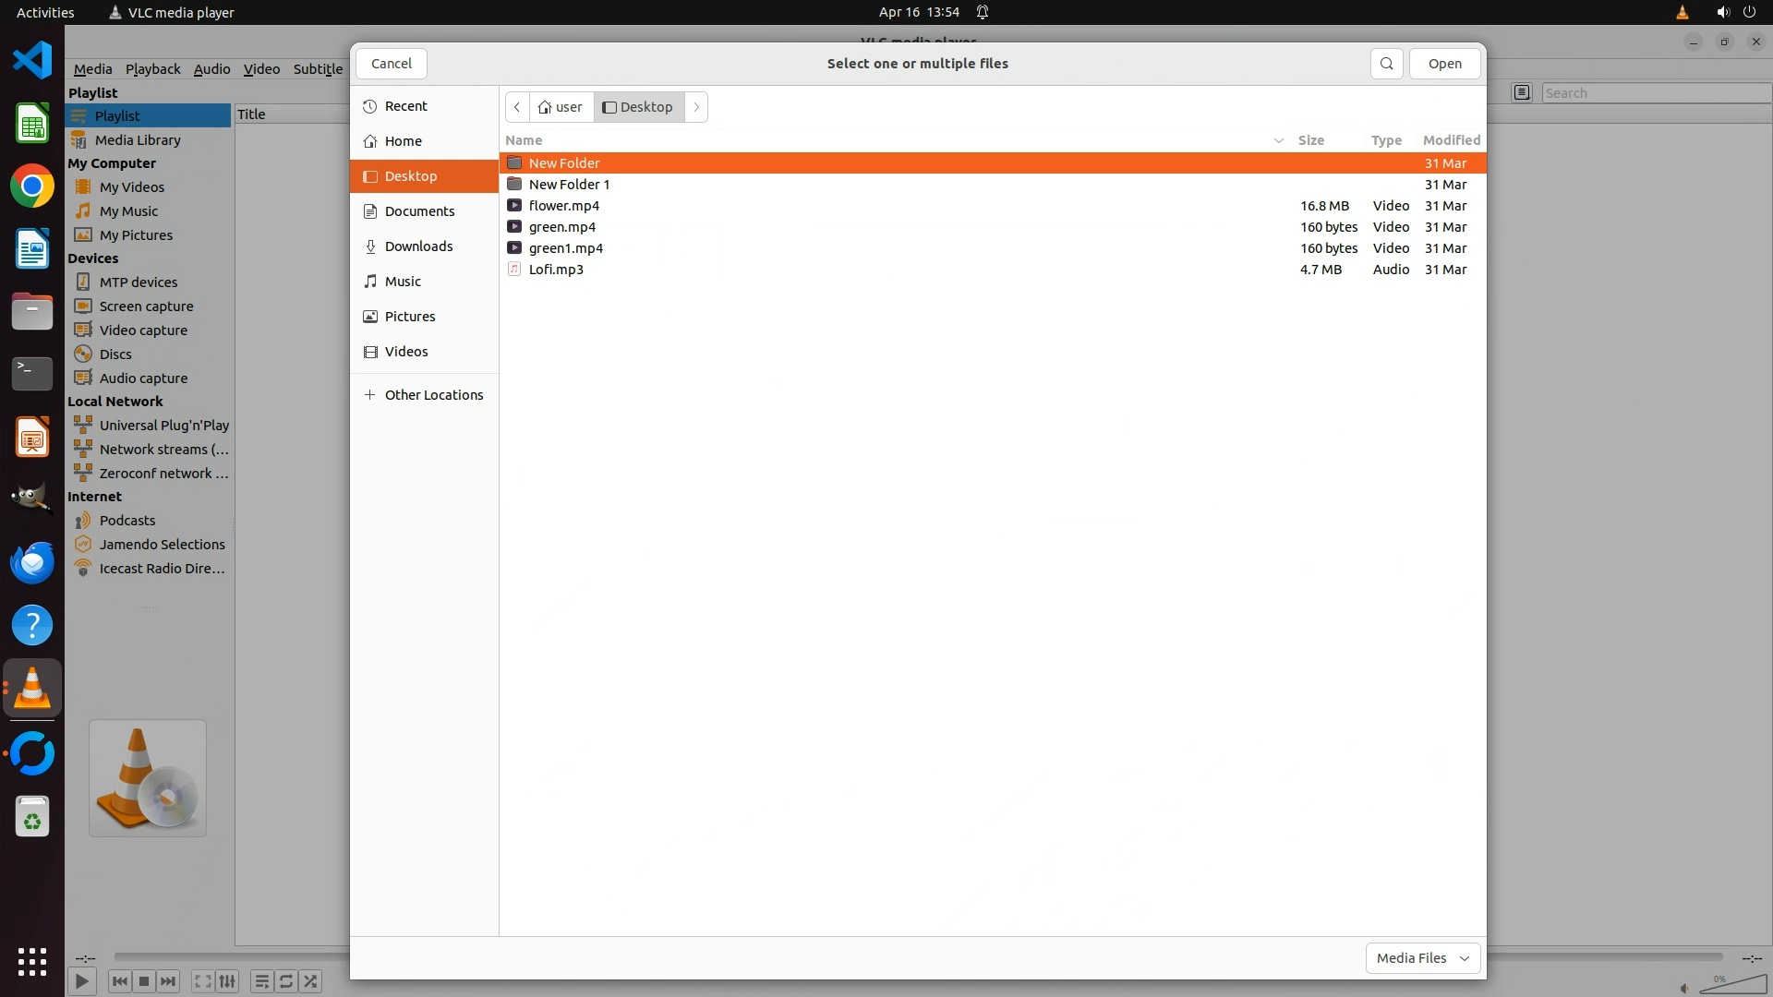This screenshot has width=1773, height=997.
Task: Click the search icon in file dialog
Action: [1386, 64]
